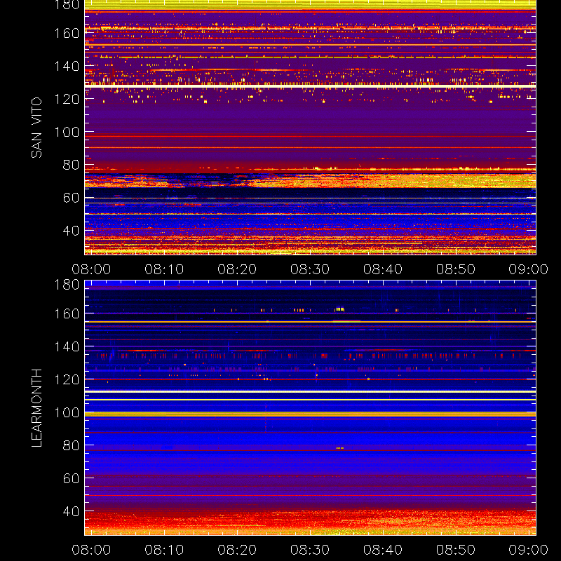
Task: Click the 08:50 time label under SAN VITO plot
Action: point(455,269)
